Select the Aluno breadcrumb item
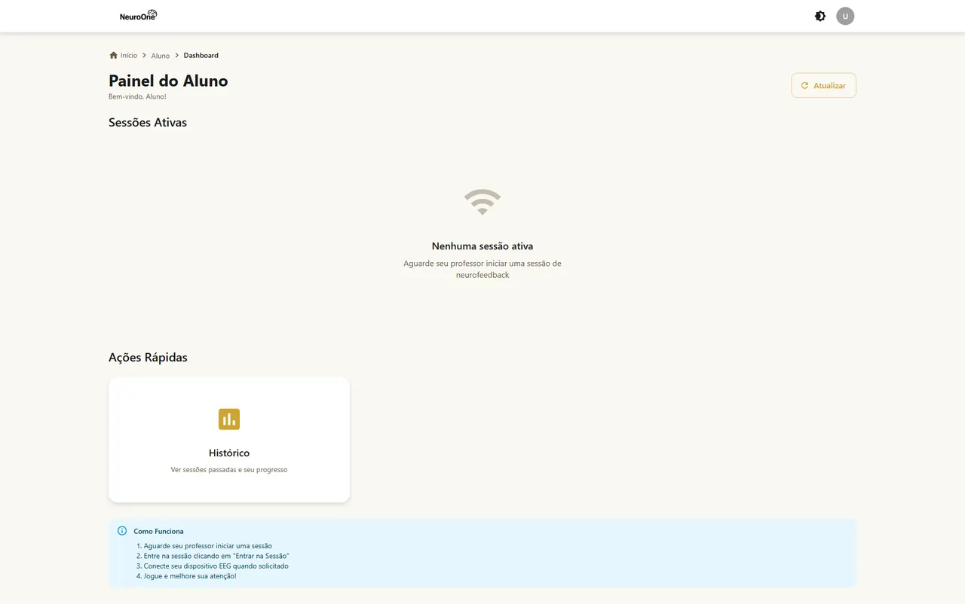Screen dimensions: 965x604 coord(160,56)
